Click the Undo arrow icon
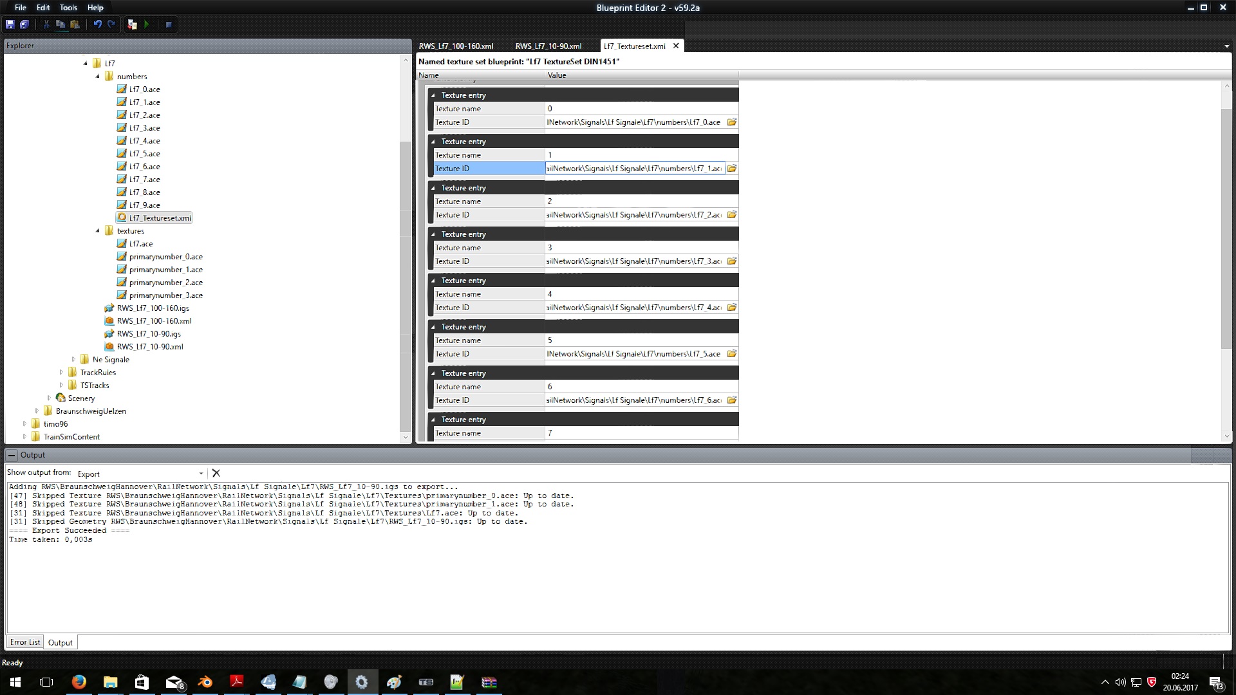 click(97, 24)
